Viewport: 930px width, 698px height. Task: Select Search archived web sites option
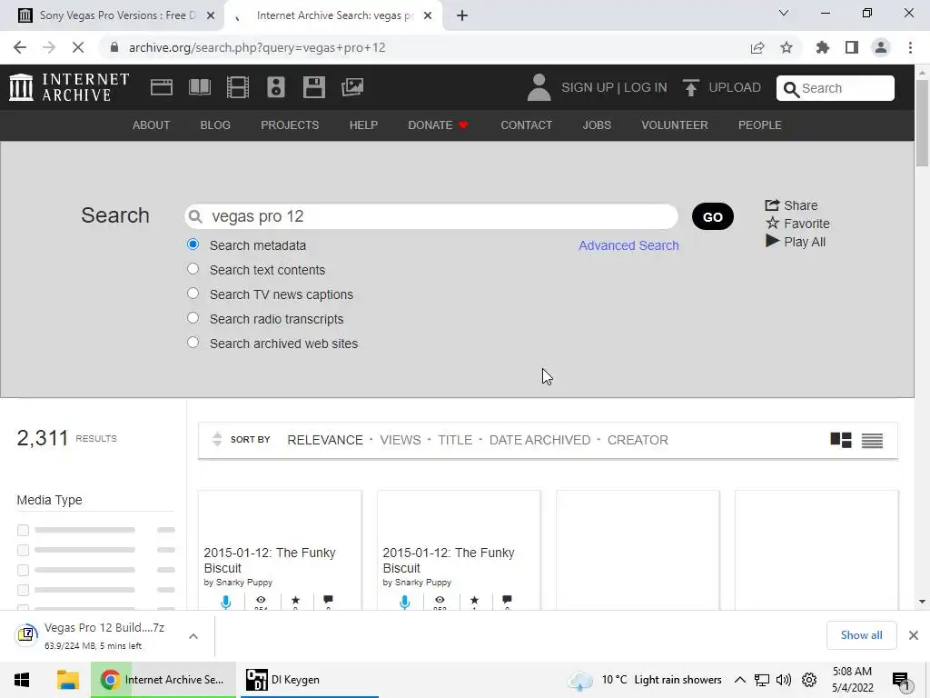[x=193, y=343]
